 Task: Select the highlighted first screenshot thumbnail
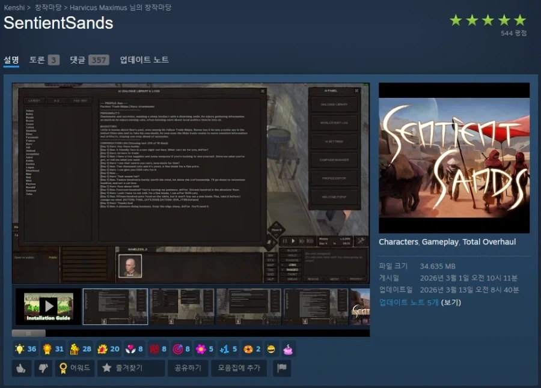(x=115, y=306)
